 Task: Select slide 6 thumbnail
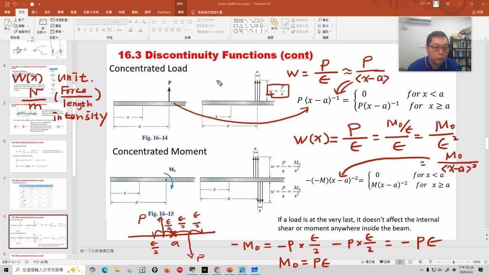pos(38,156)
